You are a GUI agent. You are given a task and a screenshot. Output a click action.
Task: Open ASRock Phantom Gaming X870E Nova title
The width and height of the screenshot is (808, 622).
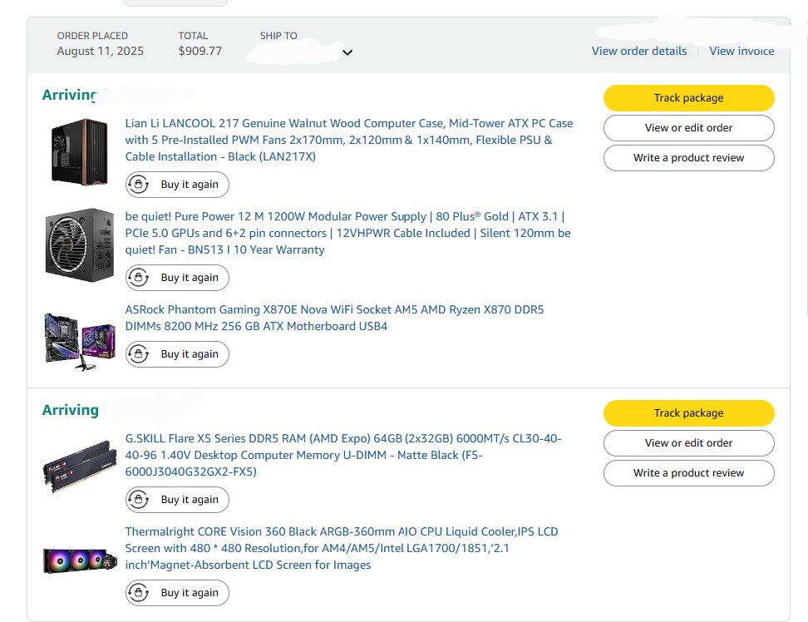tap(334, 318)
